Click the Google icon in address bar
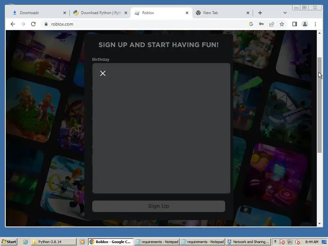328x246 pixels. click(251, 24)
